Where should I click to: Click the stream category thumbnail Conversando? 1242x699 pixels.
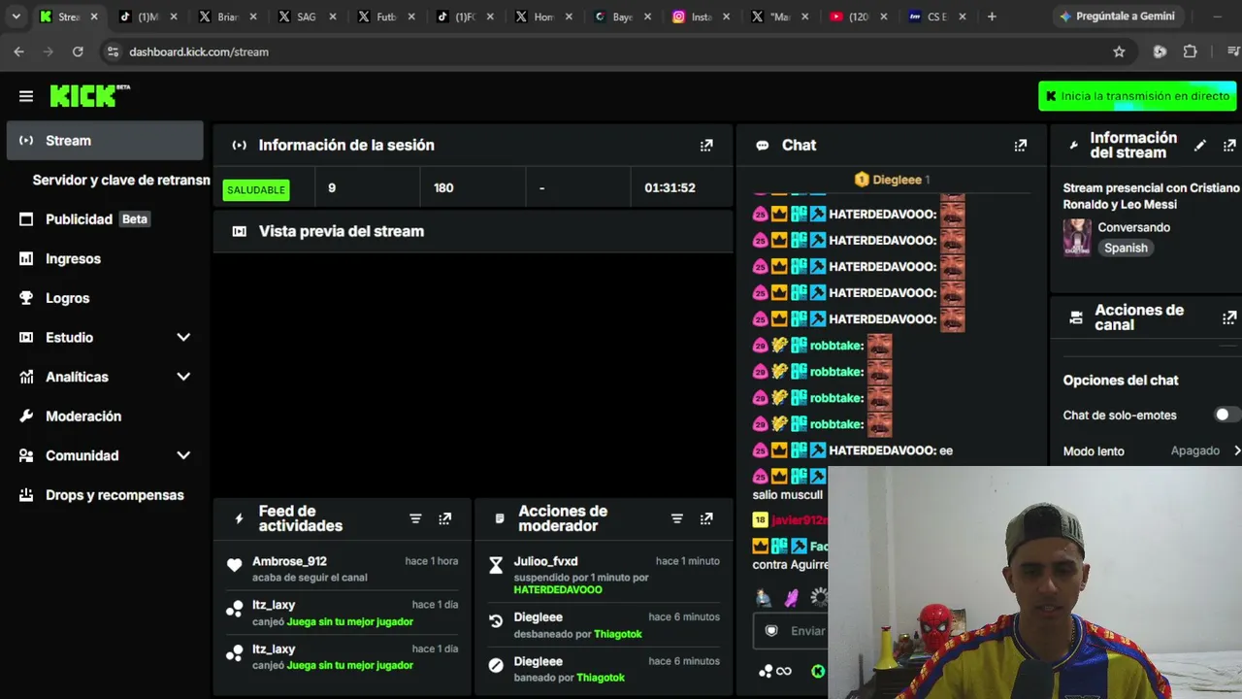(x=1077, y=237)
